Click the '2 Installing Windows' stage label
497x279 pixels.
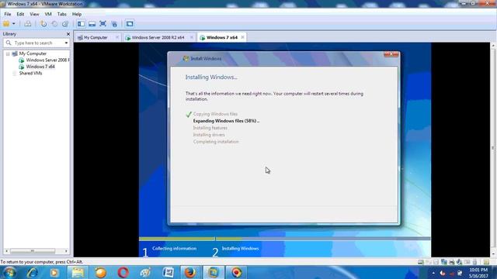point(236,251)
